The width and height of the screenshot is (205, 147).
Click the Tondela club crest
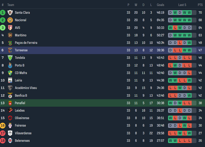tap(10, 58)
